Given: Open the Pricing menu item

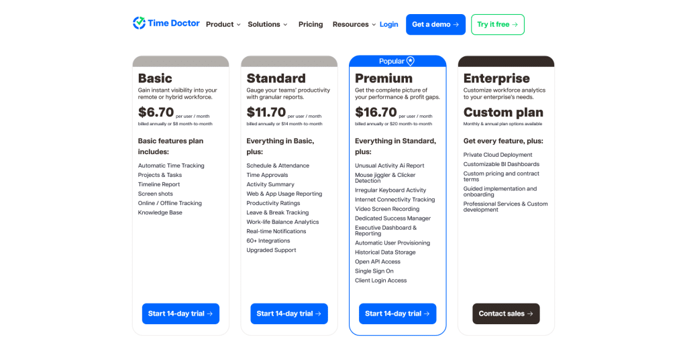Looking at the screenshot, I should point(311,25).
